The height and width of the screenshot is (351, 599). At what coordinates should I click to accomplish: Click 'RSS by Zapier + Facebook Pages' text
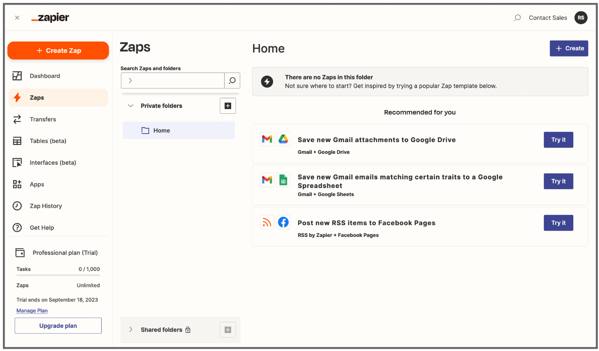pos(338,235)
